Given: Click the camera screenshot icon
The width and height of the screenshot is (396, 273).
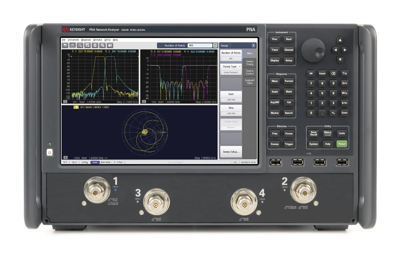Looking at the screenshot, I should [x=110, y=45].
